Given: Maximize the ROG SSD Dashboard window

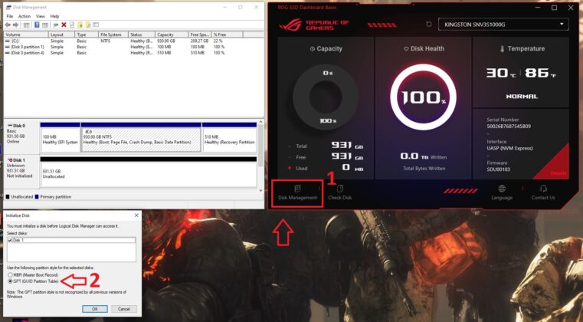Looking at the screenshot, I should click(555, 8).
